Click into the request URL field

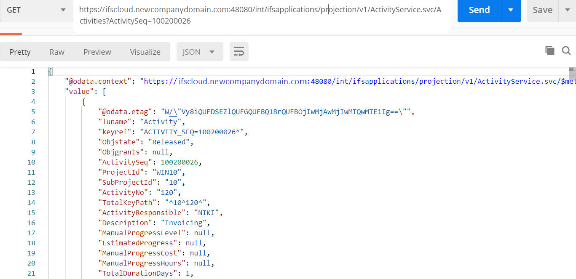(261, 15)
